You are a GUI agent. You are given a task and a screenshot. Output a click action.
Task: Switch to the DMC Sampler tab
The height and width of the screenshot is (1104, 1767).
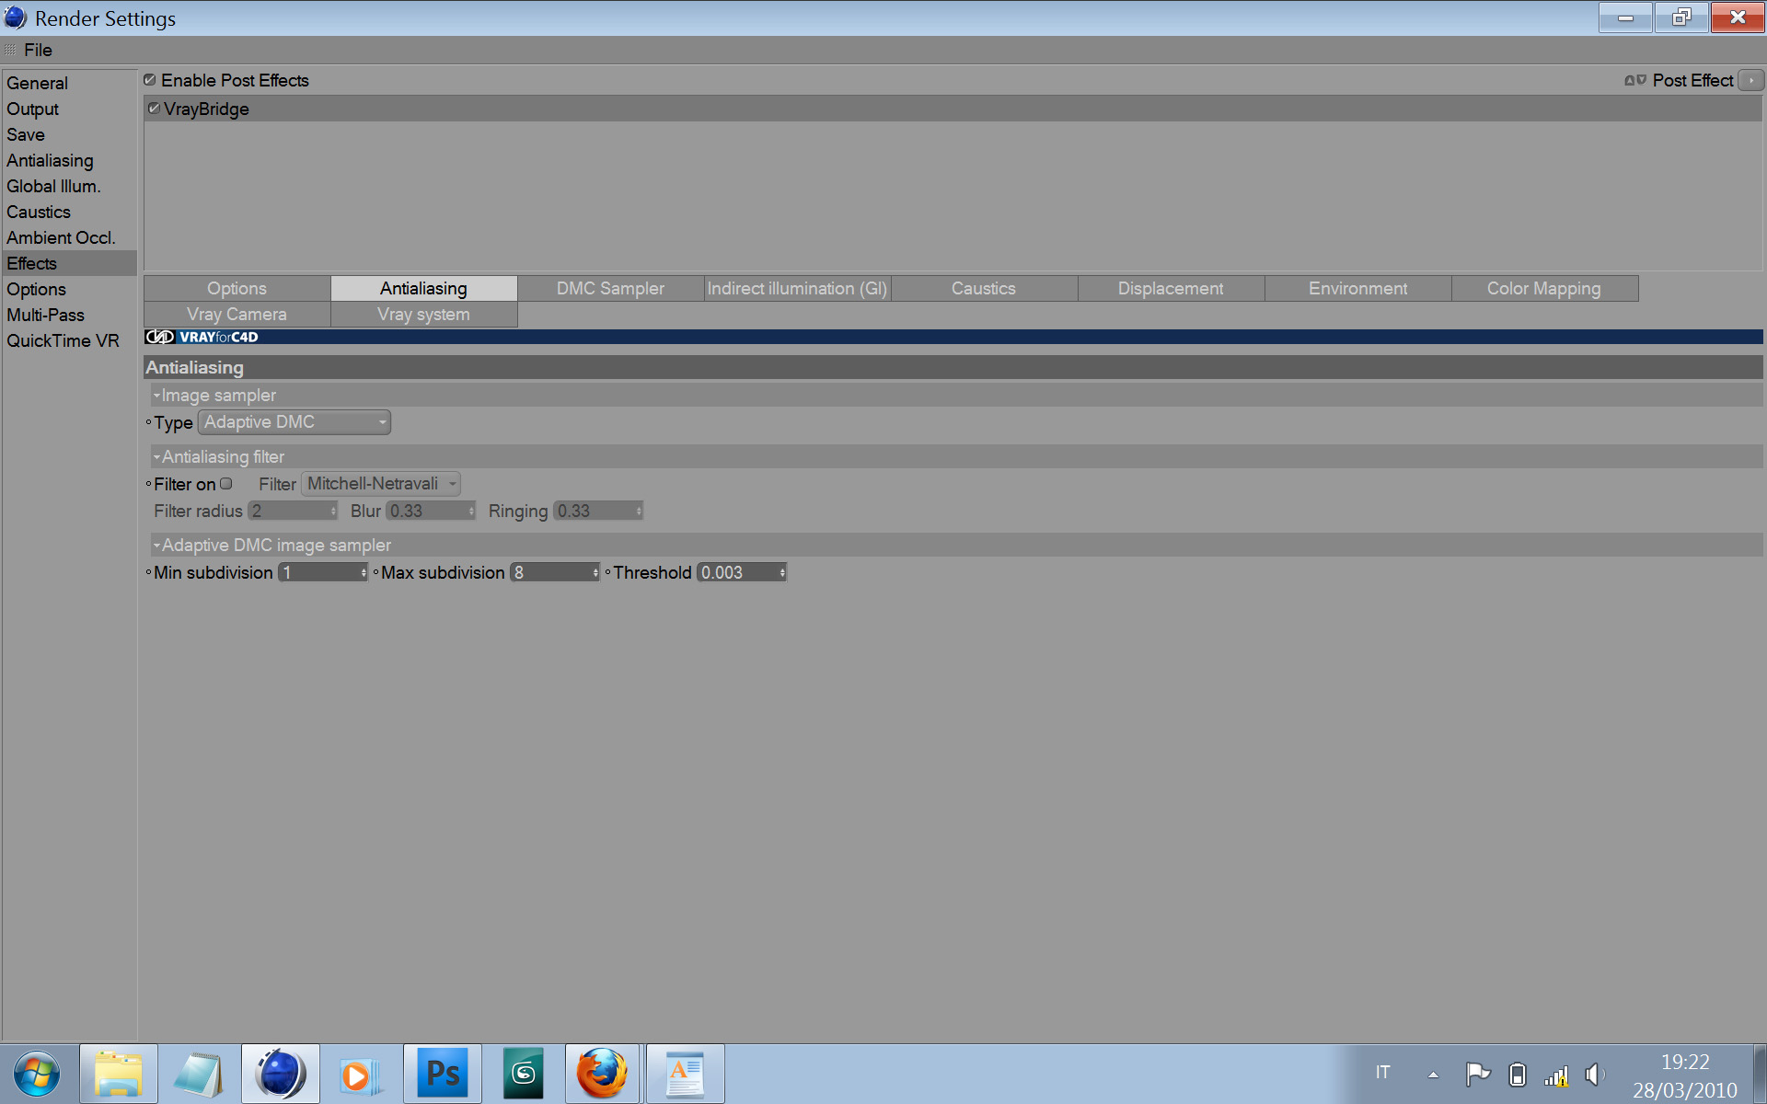[x=609, y=289]
